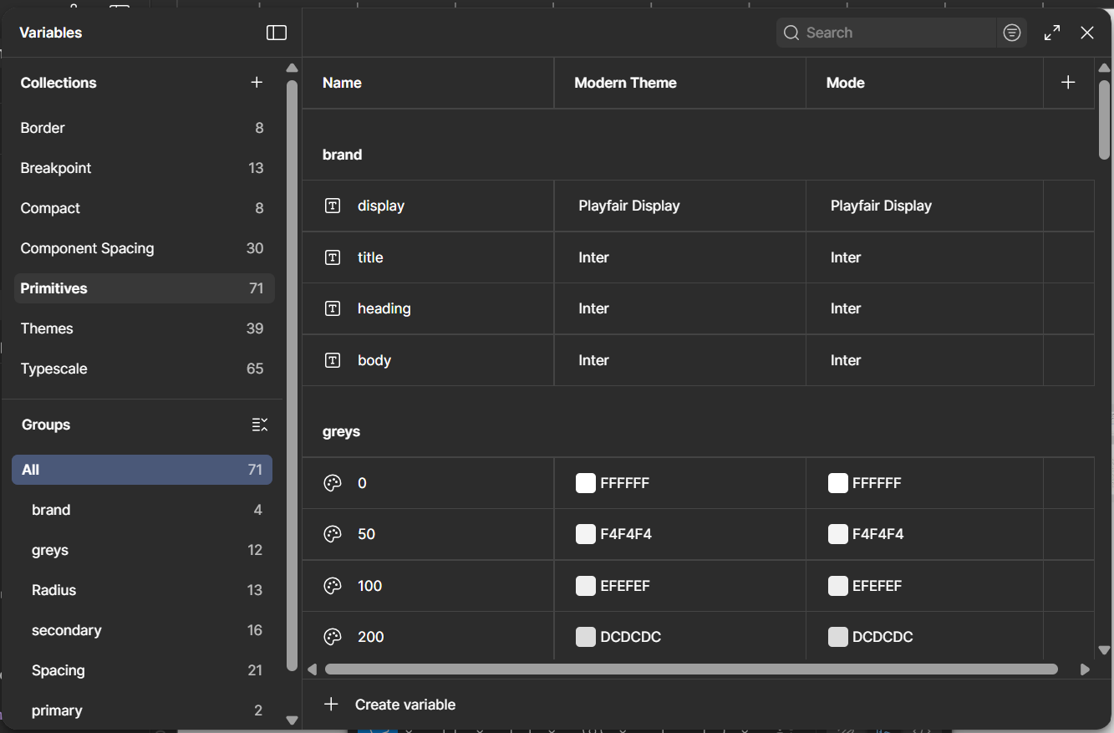Click the add mode column plus icon
Screen dimensions: 1114x733
click(1068, 82)
